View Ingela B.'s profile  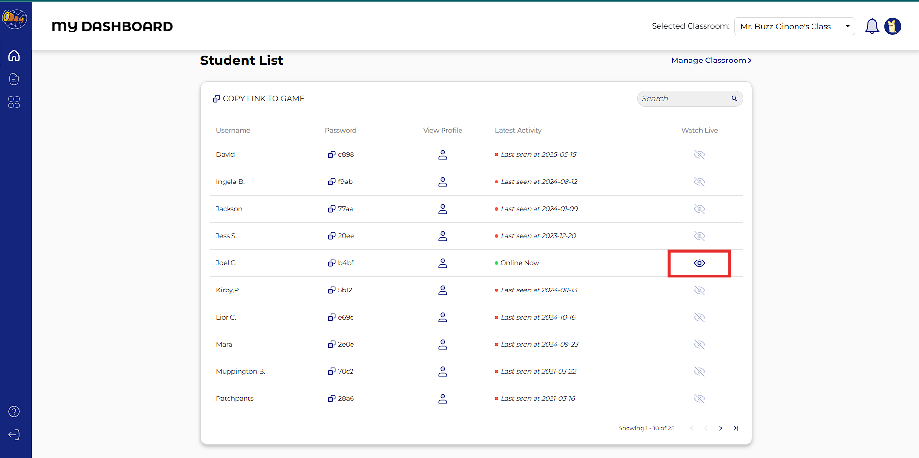[x=443, y=182]
